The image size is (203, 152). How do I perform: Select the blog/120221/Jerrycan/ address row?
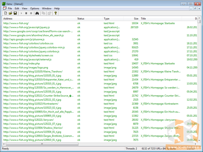point(29,120)
